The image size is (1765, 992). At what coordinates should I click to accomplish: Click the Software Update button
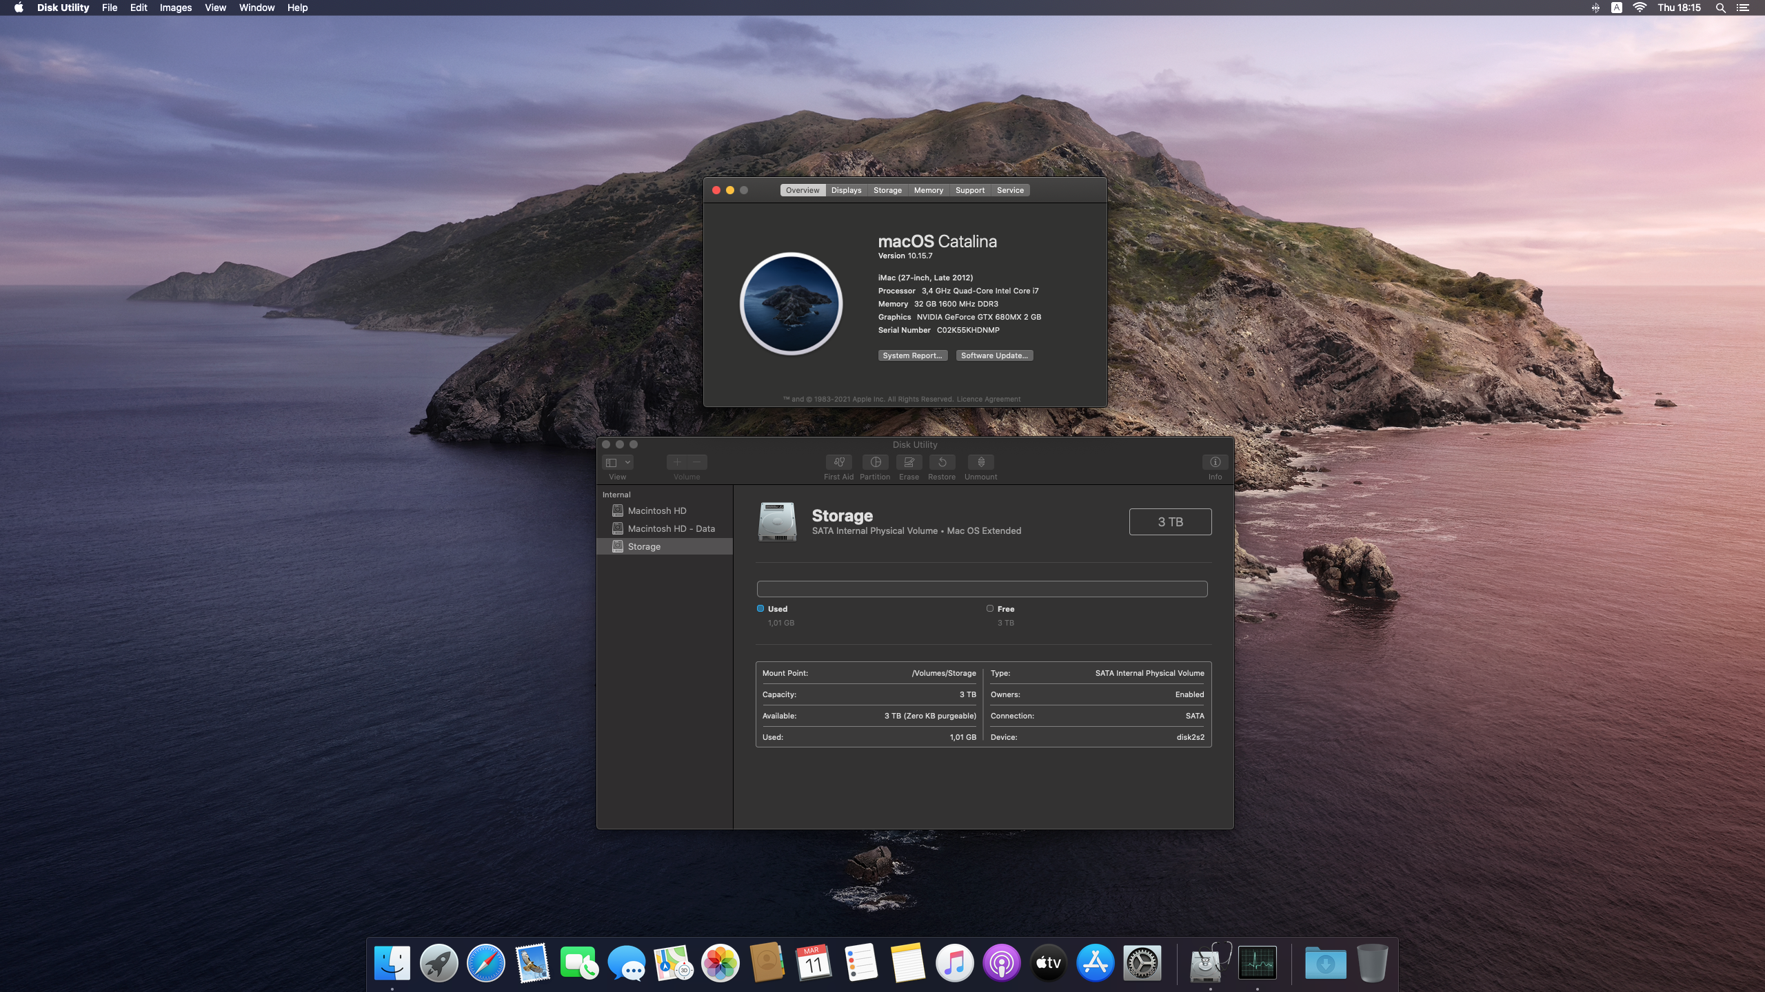pyautogui.click(x=994, y=355)
